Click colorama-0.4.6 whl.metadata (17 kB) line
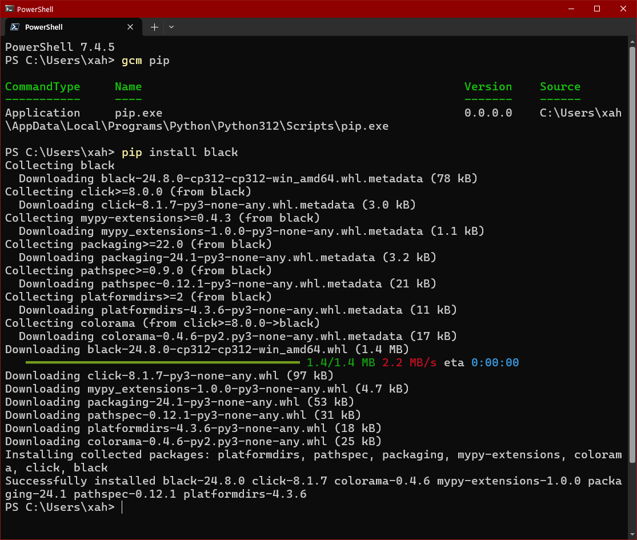 click(238, 337)
